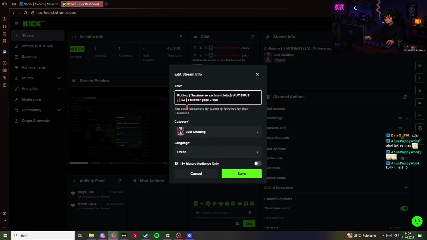Open the weather widget showing 25°C Polojasno

(x=361, y=236)
